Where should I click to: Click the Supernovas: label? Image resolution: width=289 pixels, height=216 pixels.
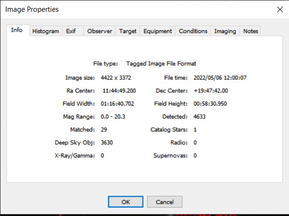(x=170, y=156)
